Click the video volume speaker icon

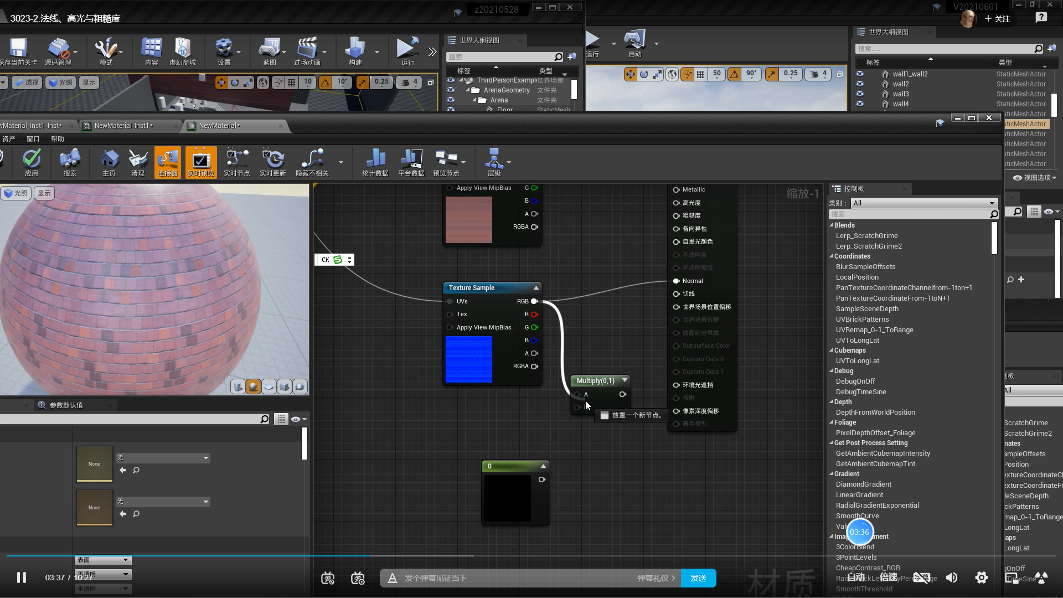[951, 578]
